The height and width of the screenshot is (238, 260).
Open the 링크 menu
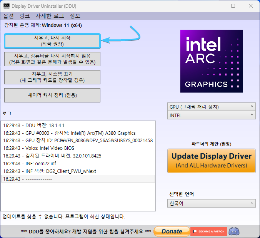point(25,16)
